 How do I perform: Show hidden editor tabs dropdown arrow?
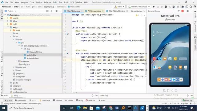(144, 11)
